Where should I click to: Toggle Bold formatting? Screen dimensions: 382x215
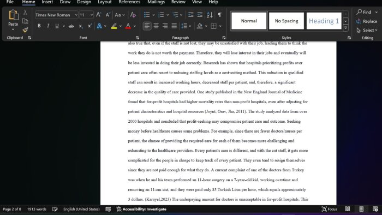39,26
